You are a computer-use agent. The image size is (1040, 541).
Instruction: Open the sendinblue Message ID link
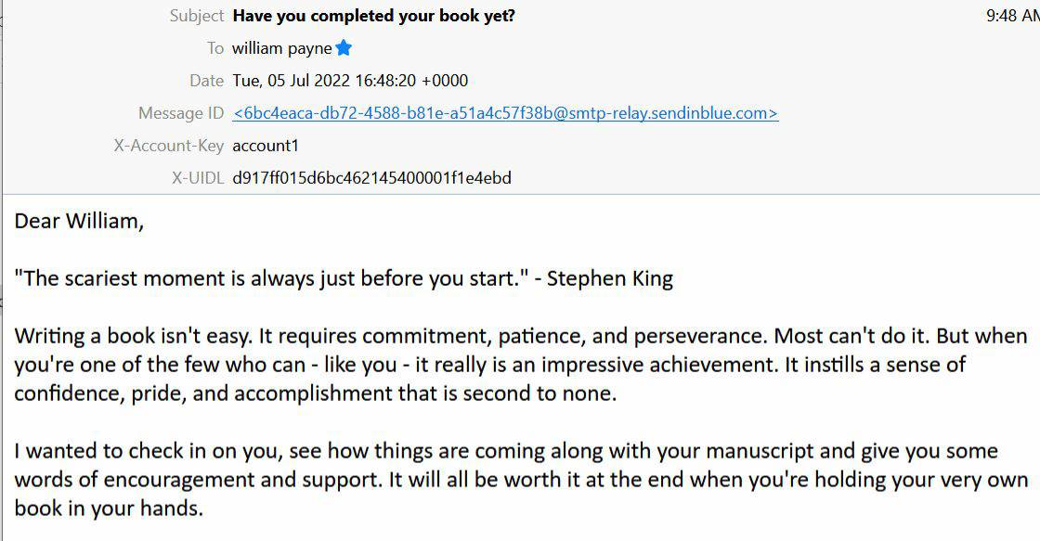pos(505,113)
